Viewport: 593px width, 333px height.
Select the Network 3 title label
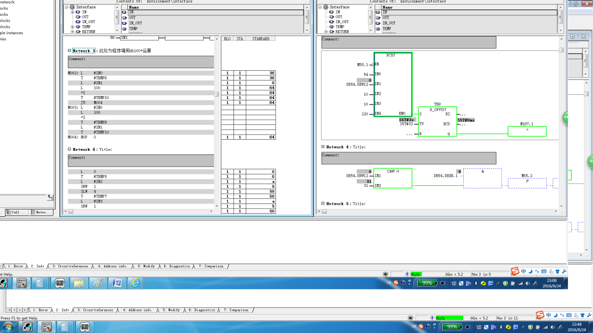tap(84, 51)
